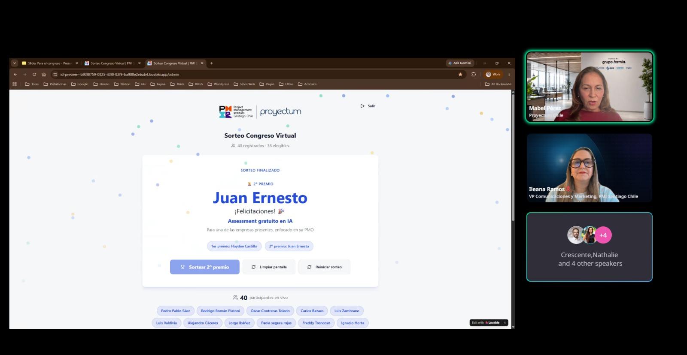Viewport: 687px width, 355px height.
Task: Click the Ask Gemini button
Action: 460,63
